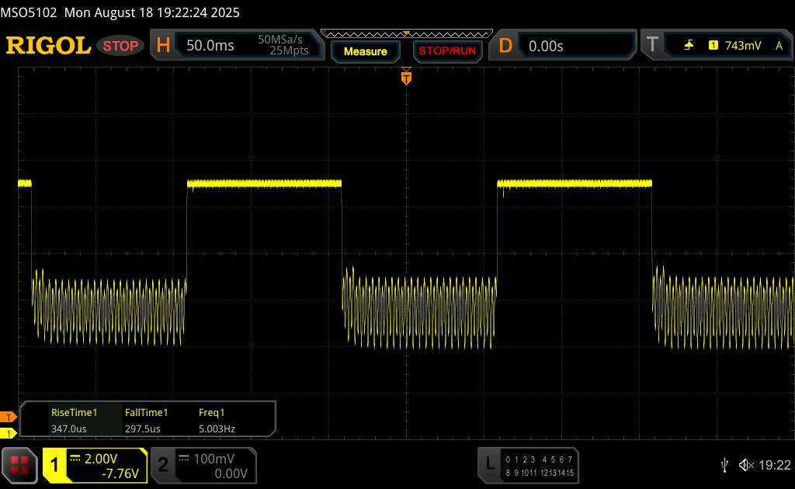Select the Freq1 measurement item
This screenshot has width=795, height=489.
217,421
